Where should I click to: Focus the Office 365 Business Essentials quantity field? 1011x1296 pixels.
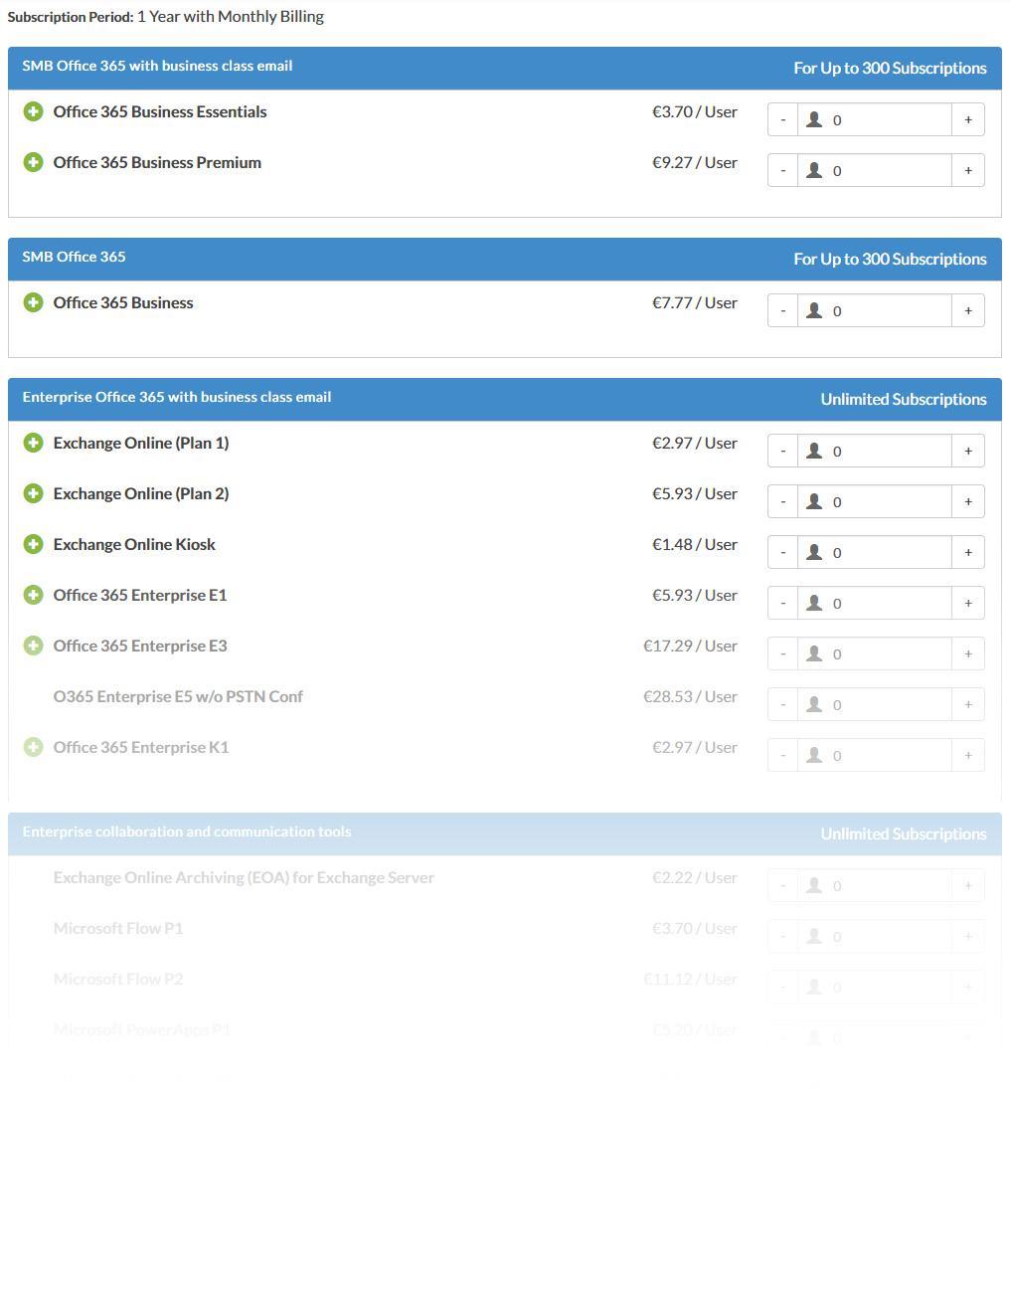coord(874,119)
